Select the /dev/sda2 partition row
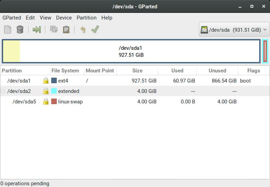Image resolution: width=270 pixels, height=187 pixels. pos(135,91)
